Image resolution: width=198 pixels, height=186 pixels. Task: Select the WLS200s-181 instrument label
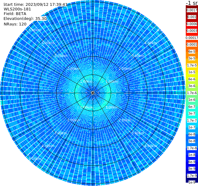pos(17,9)
